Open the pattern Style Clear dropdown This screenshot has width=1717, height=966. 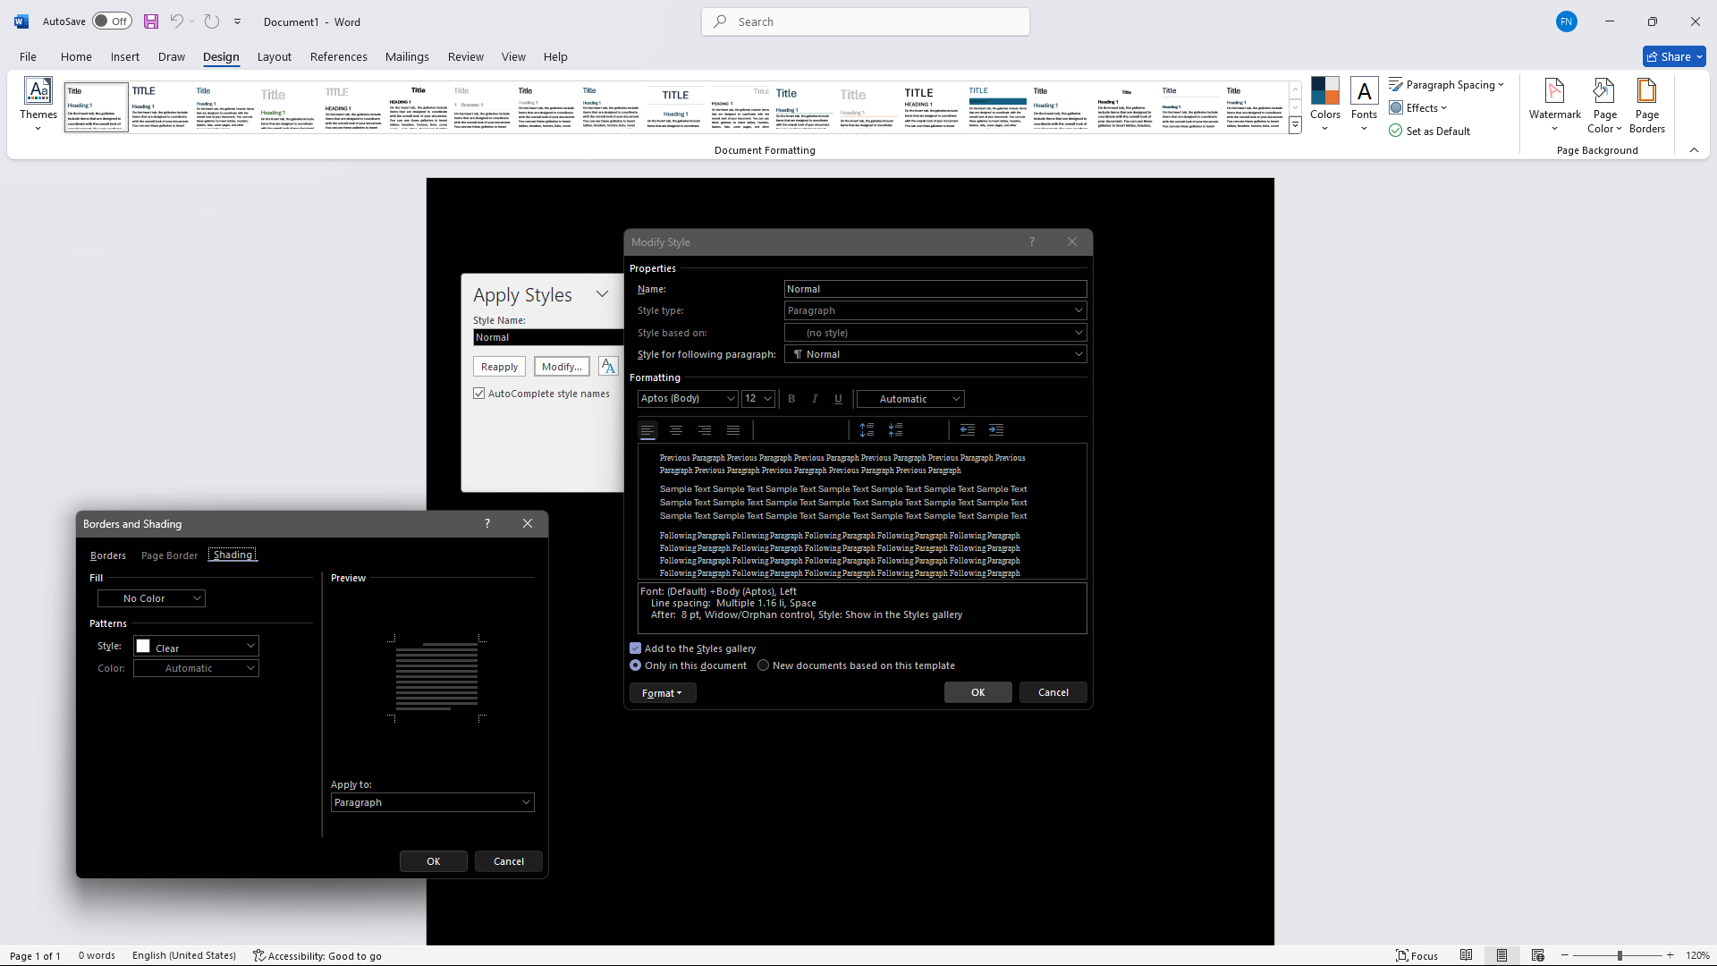click(x=196, y=646)
